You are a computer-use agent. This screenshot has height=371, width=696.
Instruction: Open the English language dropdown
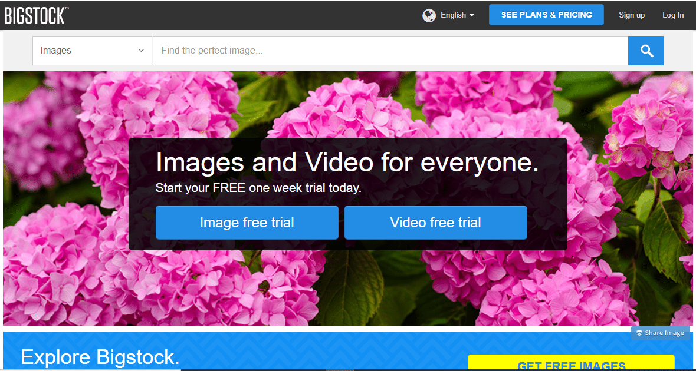457,15
